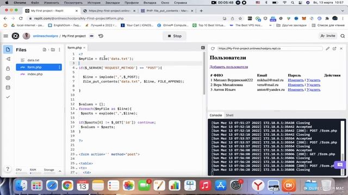348x195 pixels.
Task: Click the Help question mark icon
Action: (8, 169)
